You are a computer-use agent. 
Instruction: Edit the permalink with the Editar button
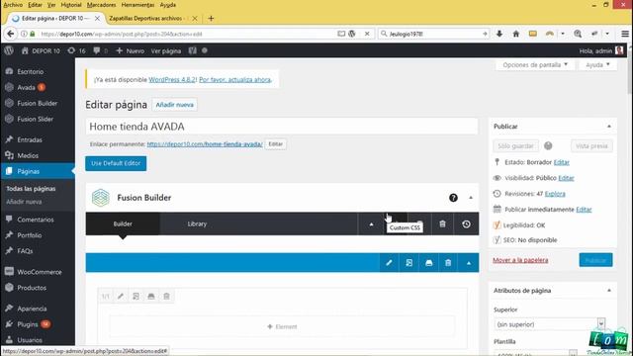tap(275, 144)
